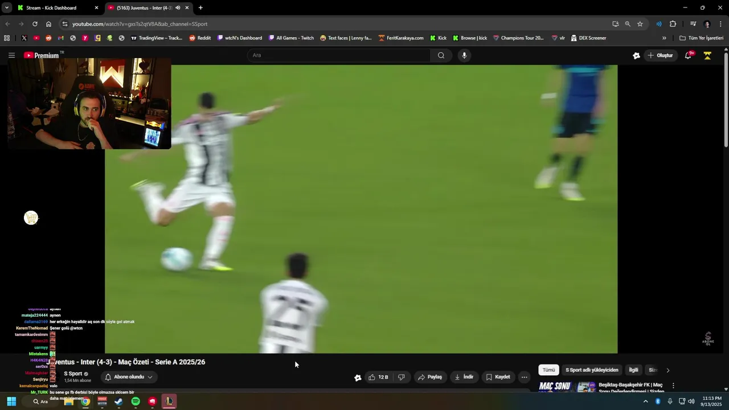729x410 pixels.
Task: Open taskbar clock showing 11:13 PM
Action: [x=712, y=401]
